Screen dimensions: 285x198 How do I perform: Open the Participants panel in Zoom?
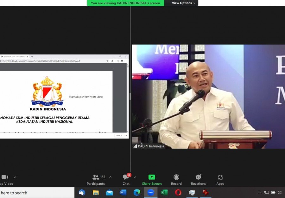click(x=96, y=180)
